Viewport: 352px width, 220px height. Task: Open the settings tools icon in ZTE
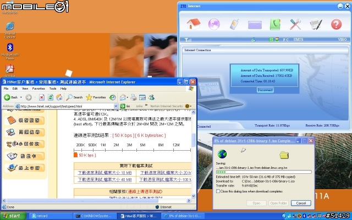[295, 24]
